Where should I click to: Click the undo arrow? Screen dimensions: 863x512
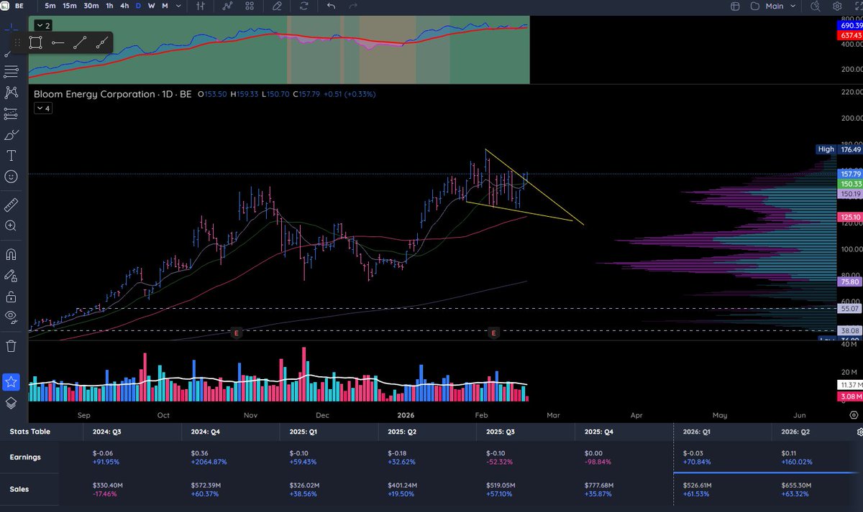coord(331,6)
